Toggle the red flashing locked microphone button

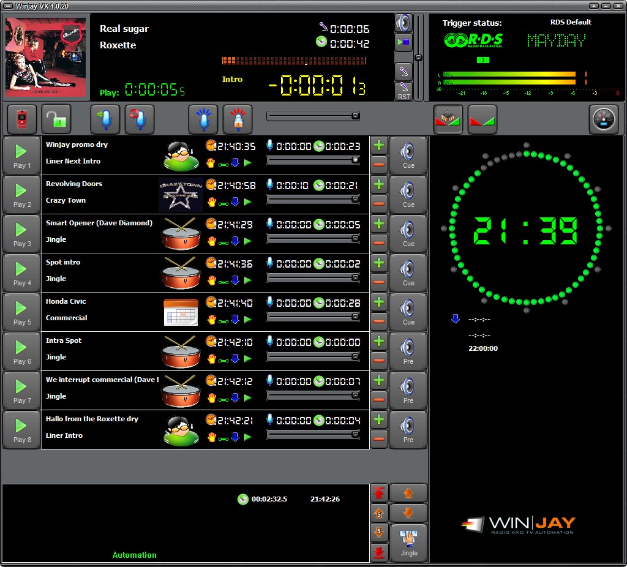tap(238, 119)
